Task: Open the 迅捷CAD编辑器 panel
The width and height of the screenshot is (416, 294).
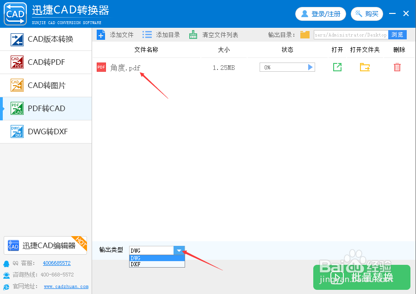Action: (45, 246)
